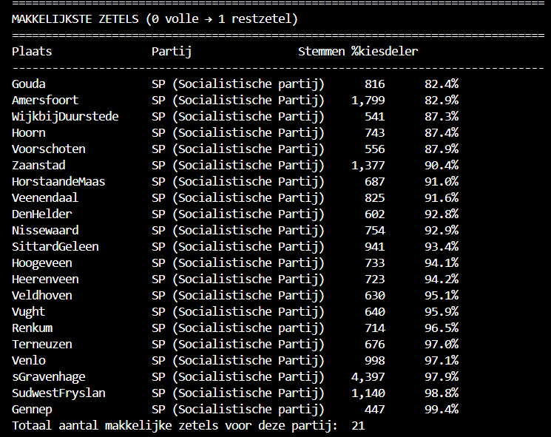Select the vote count 1,377
Image resolution: width=551 pixels, height=437 pixels.
[368, 166]
